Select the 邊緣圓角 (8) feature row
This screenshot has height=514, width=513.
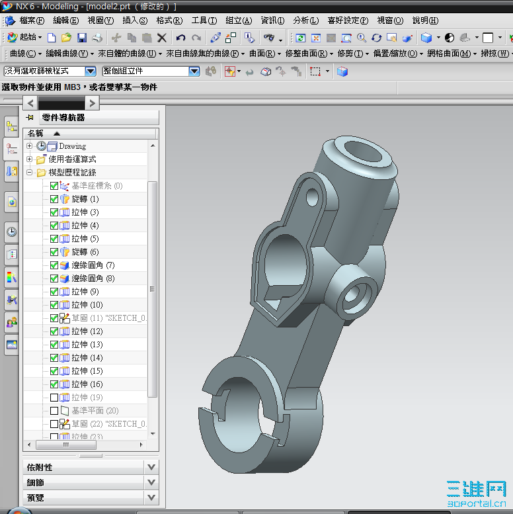tap(85, 278)
